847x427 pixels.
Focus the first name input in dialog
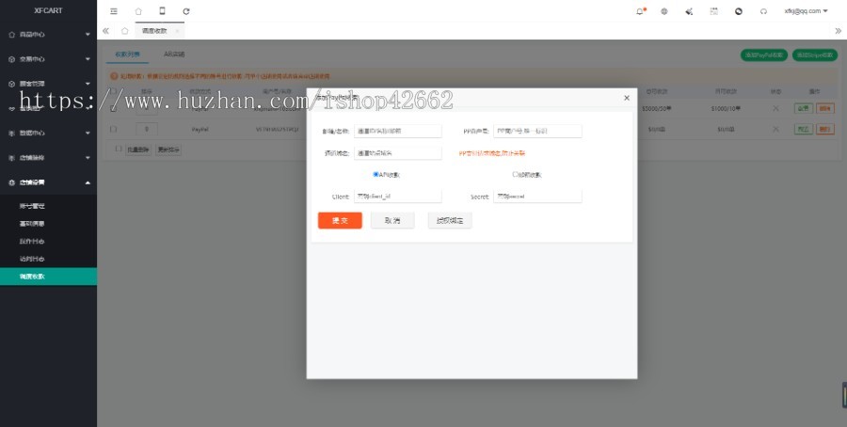click(x=397, y=131)
